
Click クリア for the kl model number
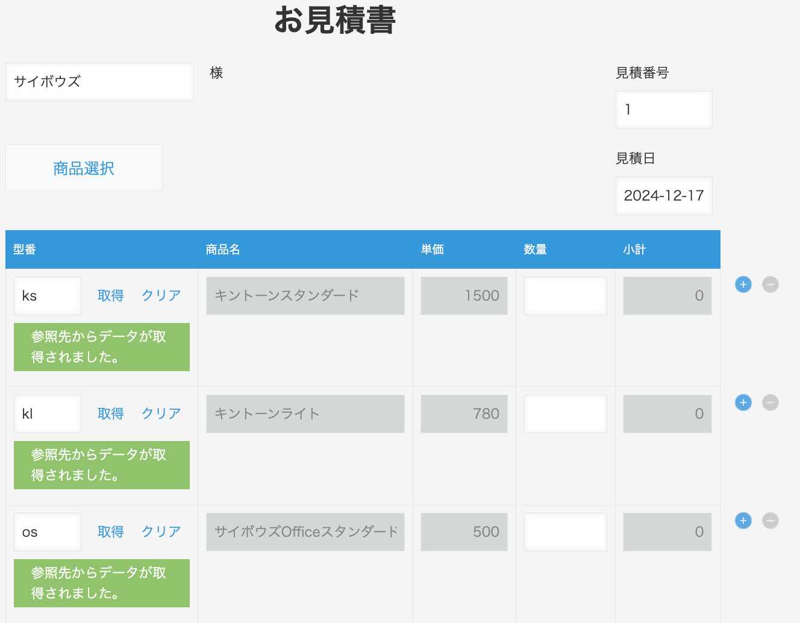pyautogui.click(x=161, y=414)
